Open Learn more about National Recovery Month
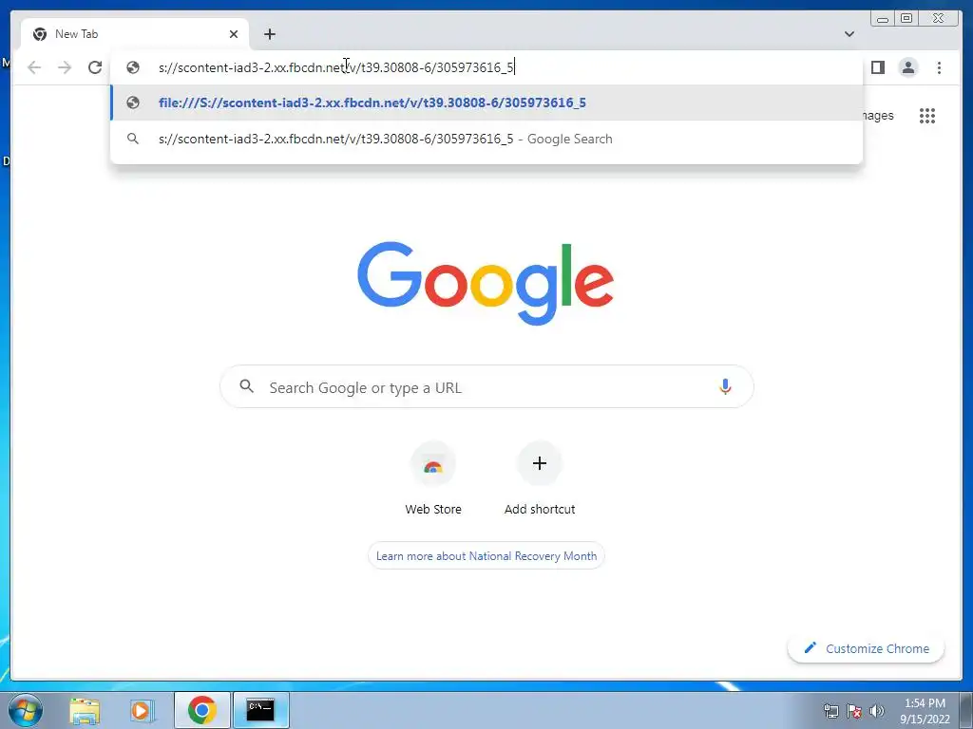Viewport: 973px width, 729px height. [x=486, y=556]
